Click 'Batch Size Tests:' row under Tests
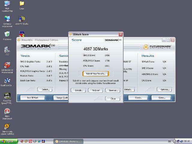Viewport: 192px width, 144px height. pyautogui.click(x=36, y=80)
